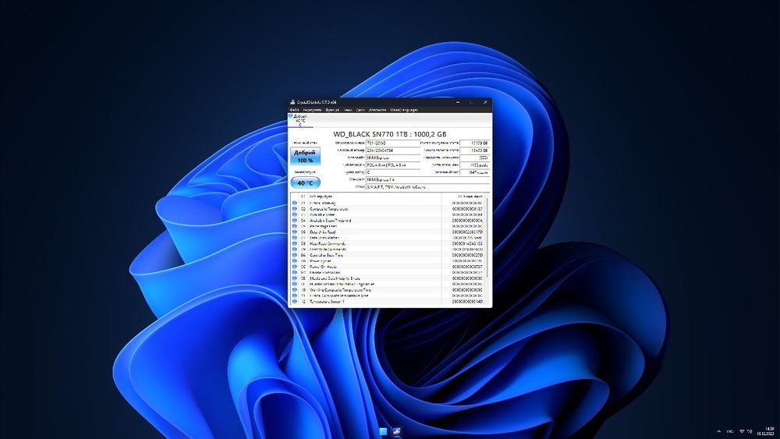Click status circle beside Composite Temperature row
Viewport: 780px width, 439px height.
(x=295, y=209)
